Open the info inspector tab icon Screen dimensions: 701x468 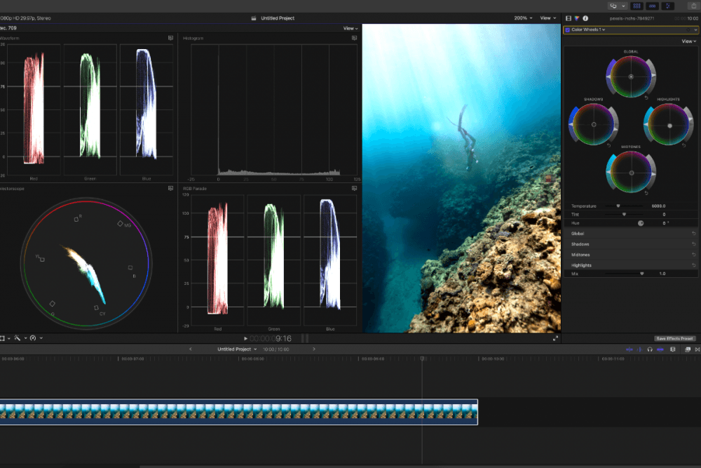point(585,18)
